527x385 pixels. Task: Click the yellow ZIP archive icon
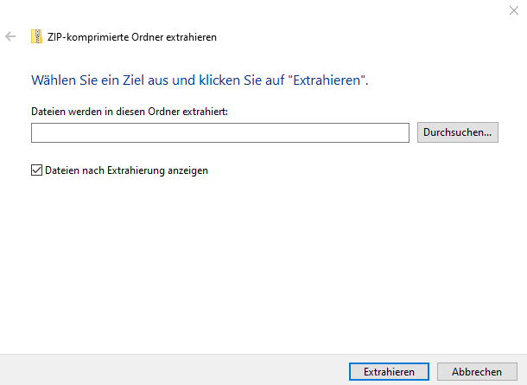click(x=36, y=36)
